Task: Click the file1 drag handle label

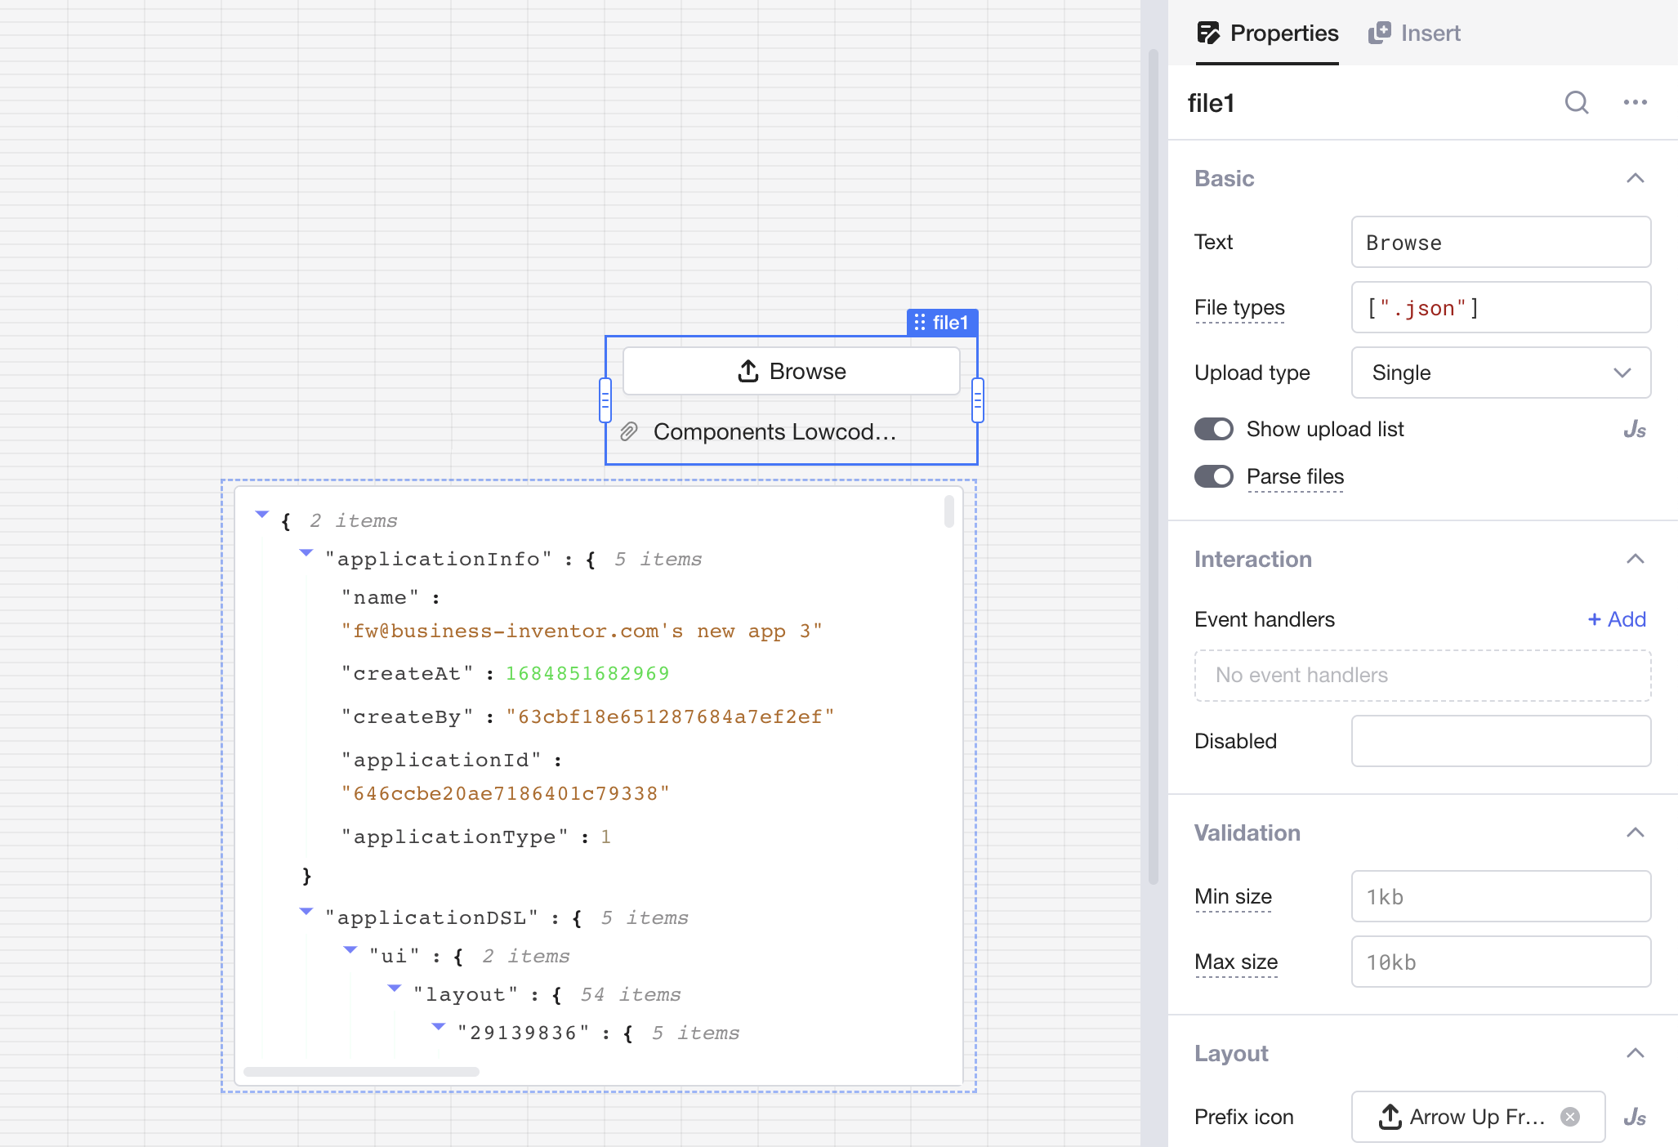Action: [x=942, y=323]
